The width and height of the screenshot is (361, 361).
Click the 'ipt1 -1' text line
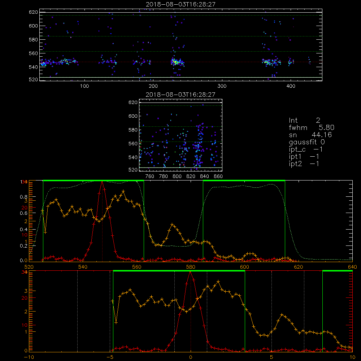[x=304, y=157]
